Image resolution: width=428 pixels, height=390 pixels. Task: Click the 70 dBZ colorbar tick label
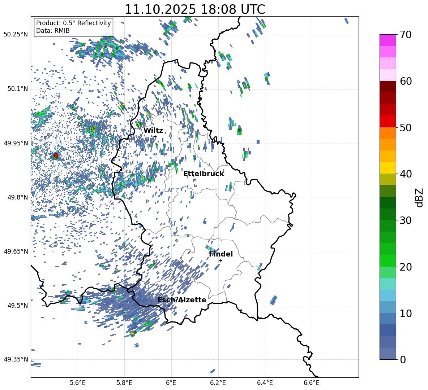(x=406, y=35)
